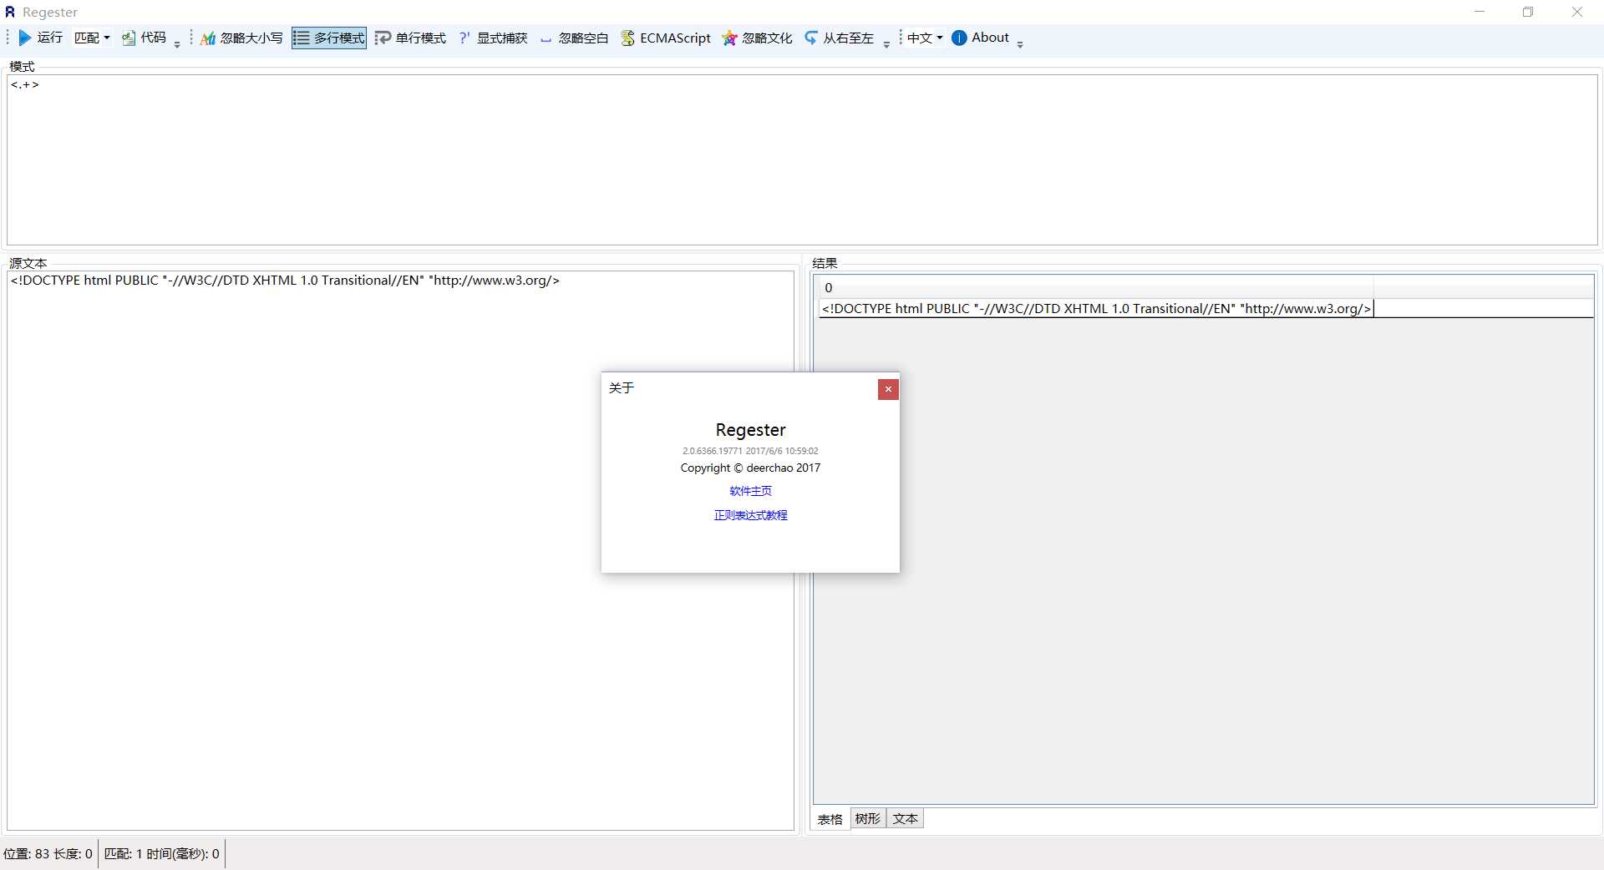Select result row 0 header cell
The height and width of the screenshot is (870, 1604).
click(1096, 287)
